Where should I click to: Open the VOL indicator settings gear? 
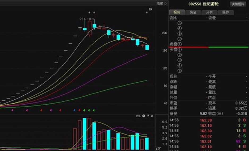[144, 116]
